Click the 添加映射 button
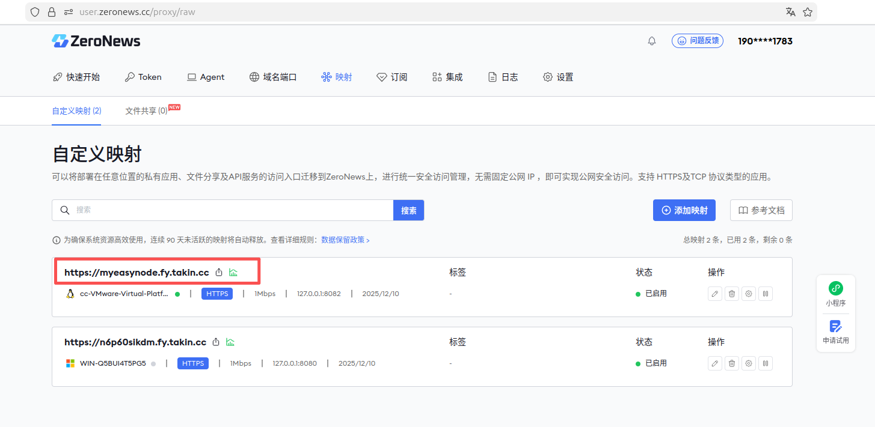This screenshot has height=427, width=875. (684, 210)
